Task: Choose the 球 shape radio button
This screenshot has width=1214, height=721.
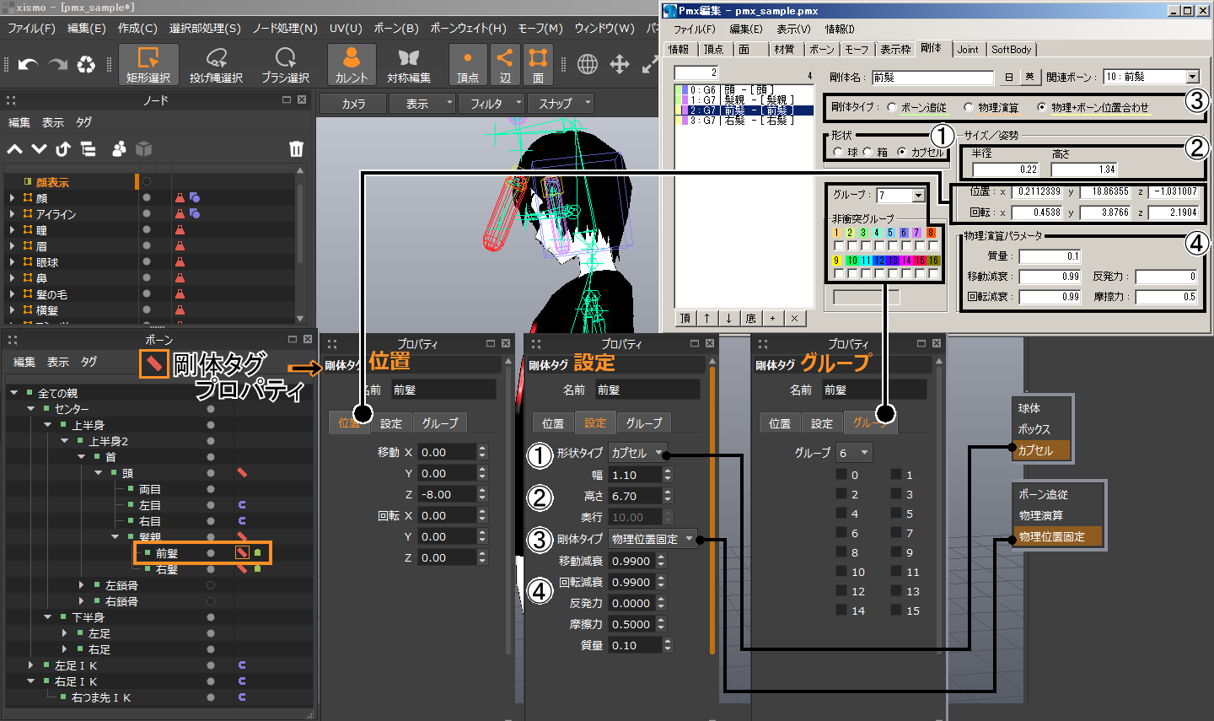Action: pyautogui.click(x=838, y=152)
